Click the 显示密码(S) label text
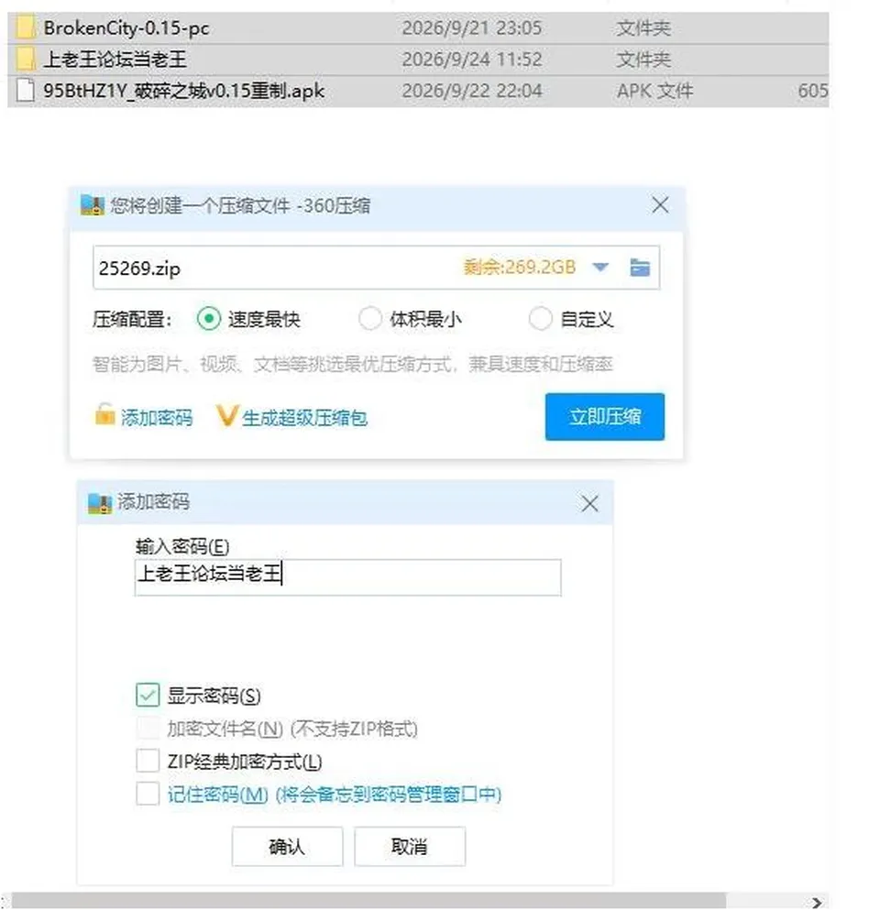The width and height of the screenshot is (880, 910). [214, 696]
